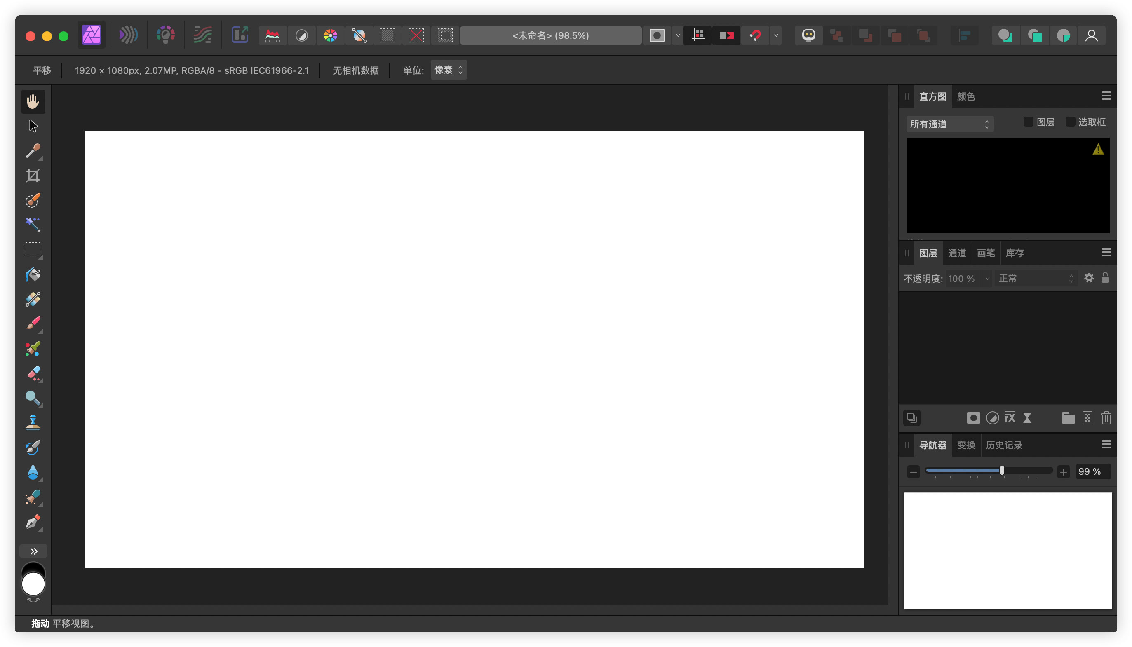1132x647 pixels.
Task: Open histogram panel options menu
Action: (1106, 96)
